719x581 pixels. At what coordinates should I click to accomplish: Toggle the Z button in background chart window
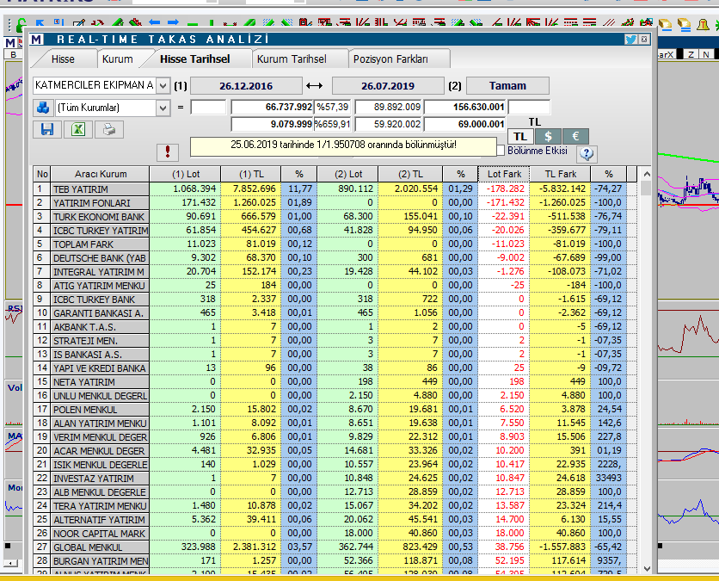(x=691, y=54)
